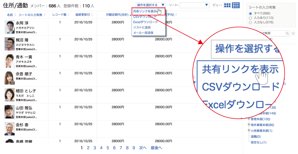Screen dimensions: 298x154
Task: Choose CSVダウンロード from the menu
Action: 145,17
